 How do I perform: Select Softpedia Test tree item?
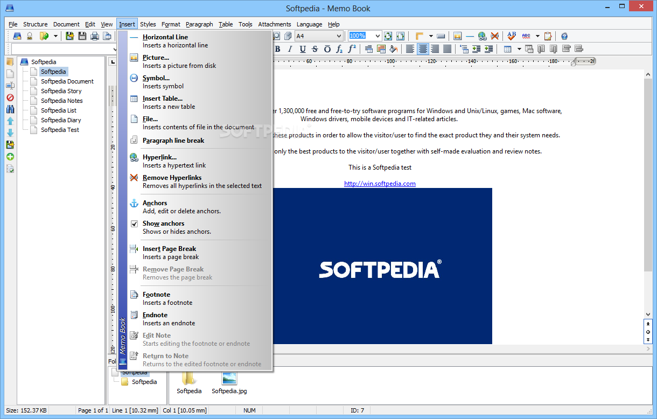pyautogui.click(x=60, y=130)
